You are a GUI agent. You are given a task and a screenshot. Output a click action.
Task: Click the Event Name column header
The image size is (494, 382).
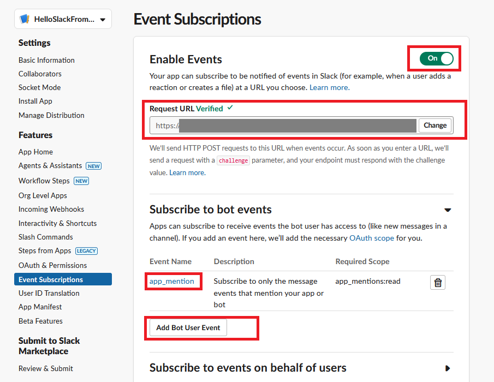click(170, 261)
